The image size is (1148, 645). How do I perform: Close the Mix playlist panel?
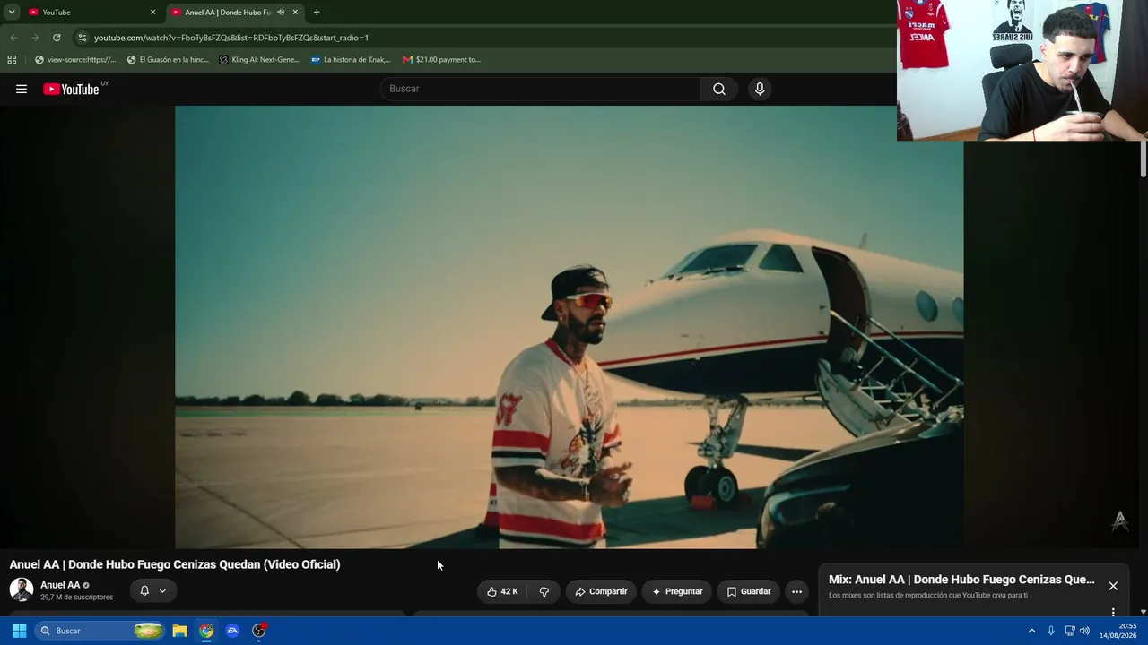tap(1113, 586)
